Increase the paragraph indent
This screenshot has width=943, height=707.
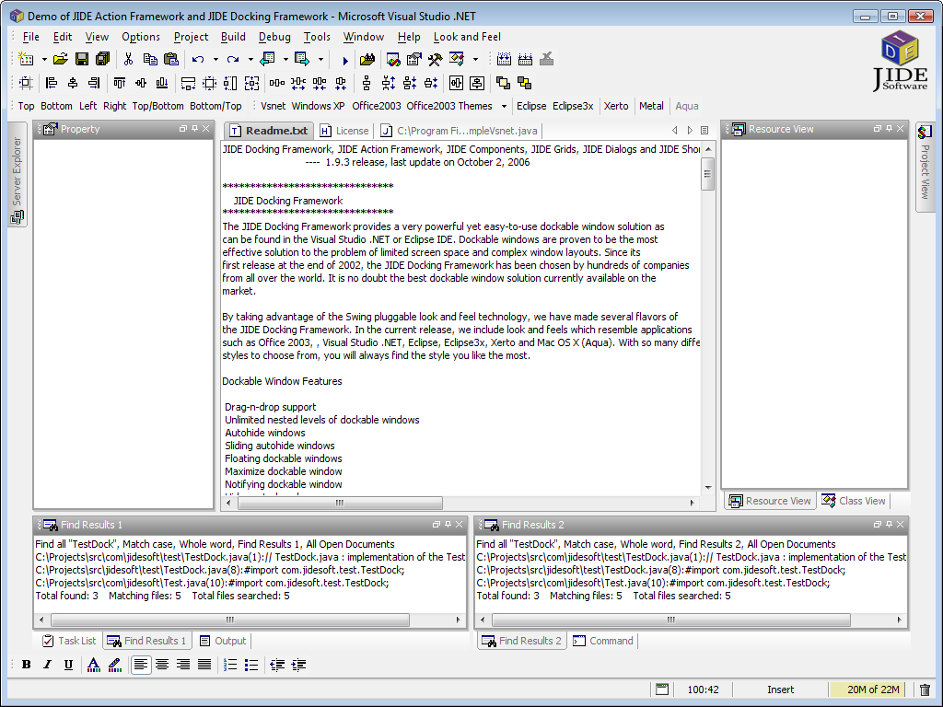298,665
